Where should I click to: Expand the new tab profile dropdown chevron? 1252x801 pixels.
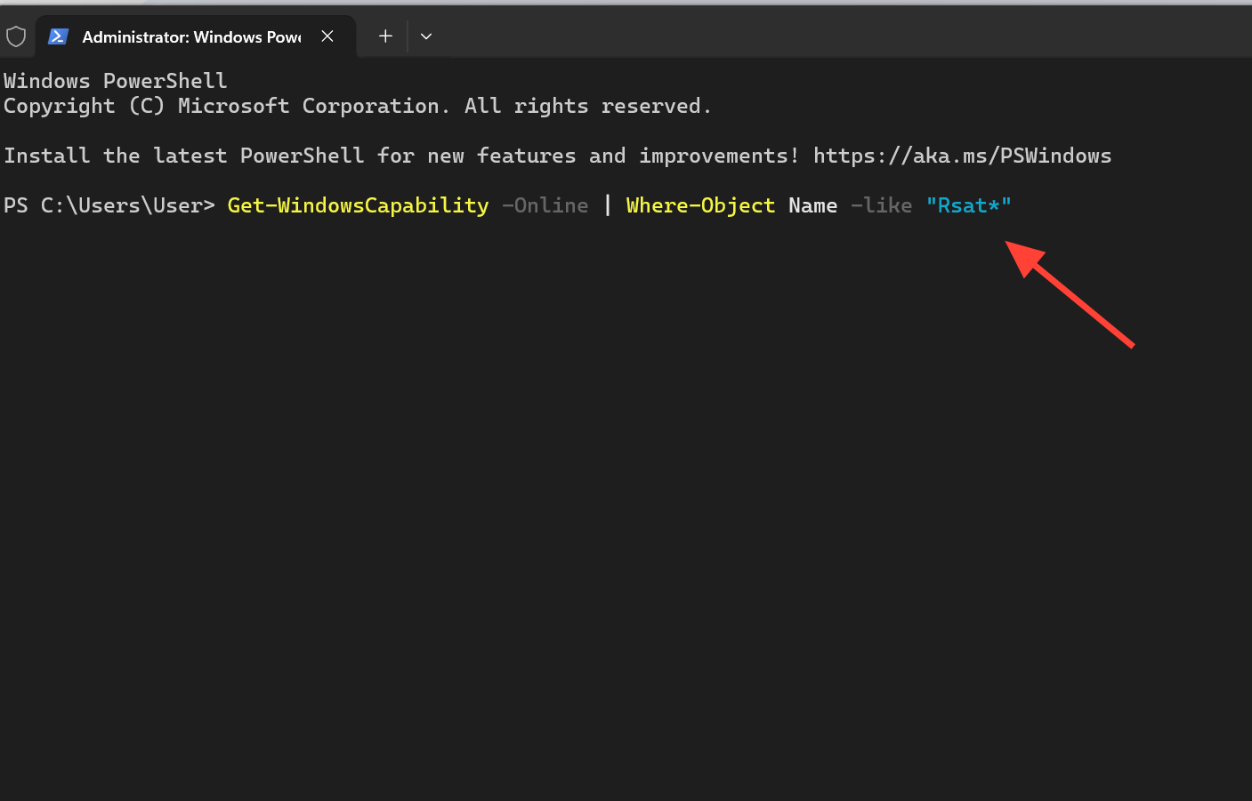tap(426, 36)
